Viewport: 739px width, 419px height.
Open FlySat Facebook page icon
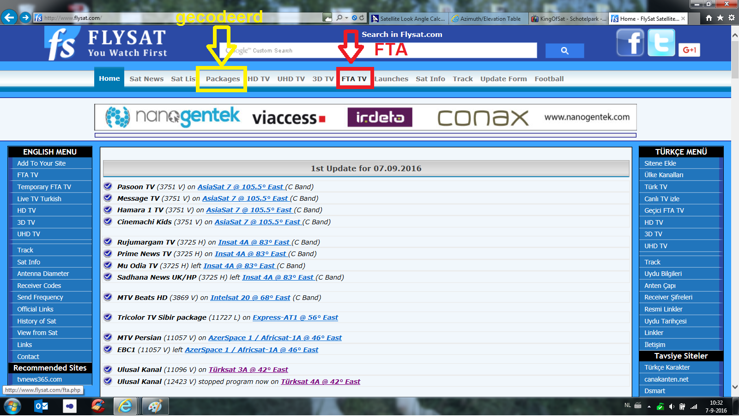pos(630,42)
